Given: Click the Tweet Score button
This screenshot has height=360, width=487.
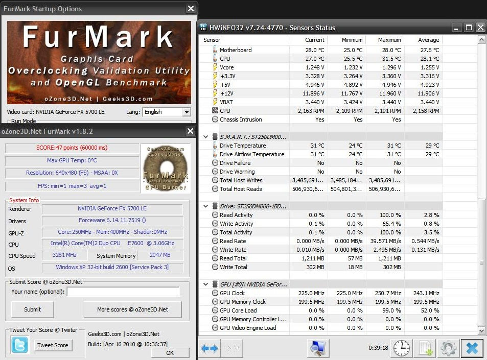Looking at the screenshot, I should [53, 345].
